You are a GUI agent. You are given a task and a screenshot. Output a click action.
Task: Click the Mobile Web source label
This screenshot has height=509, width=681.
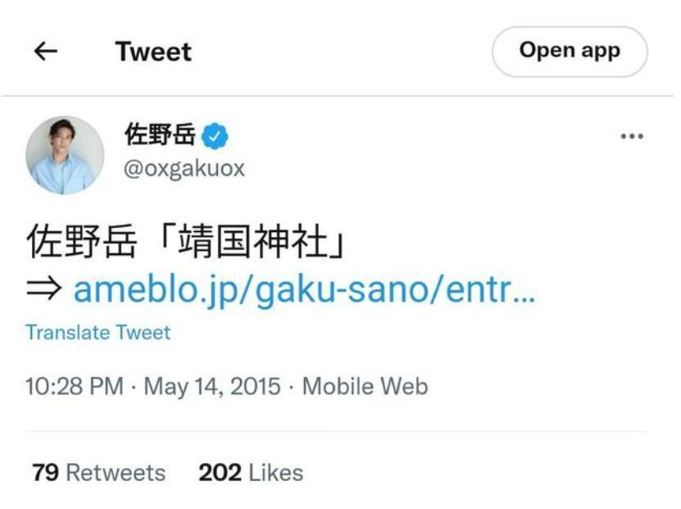point(365,386)
